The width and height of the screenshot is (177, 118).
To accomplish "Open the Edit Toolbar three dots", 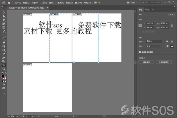I will coord(4,93).
